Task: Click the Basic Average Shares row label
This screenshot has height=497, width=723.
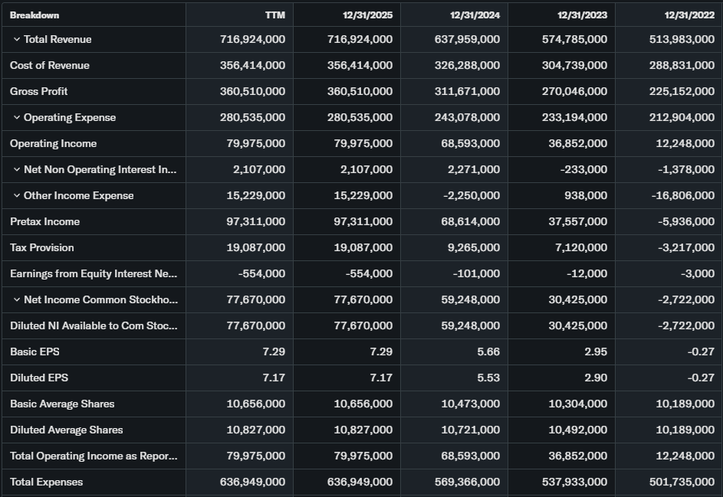Action: pyautogui.click(x=62, y=404)
